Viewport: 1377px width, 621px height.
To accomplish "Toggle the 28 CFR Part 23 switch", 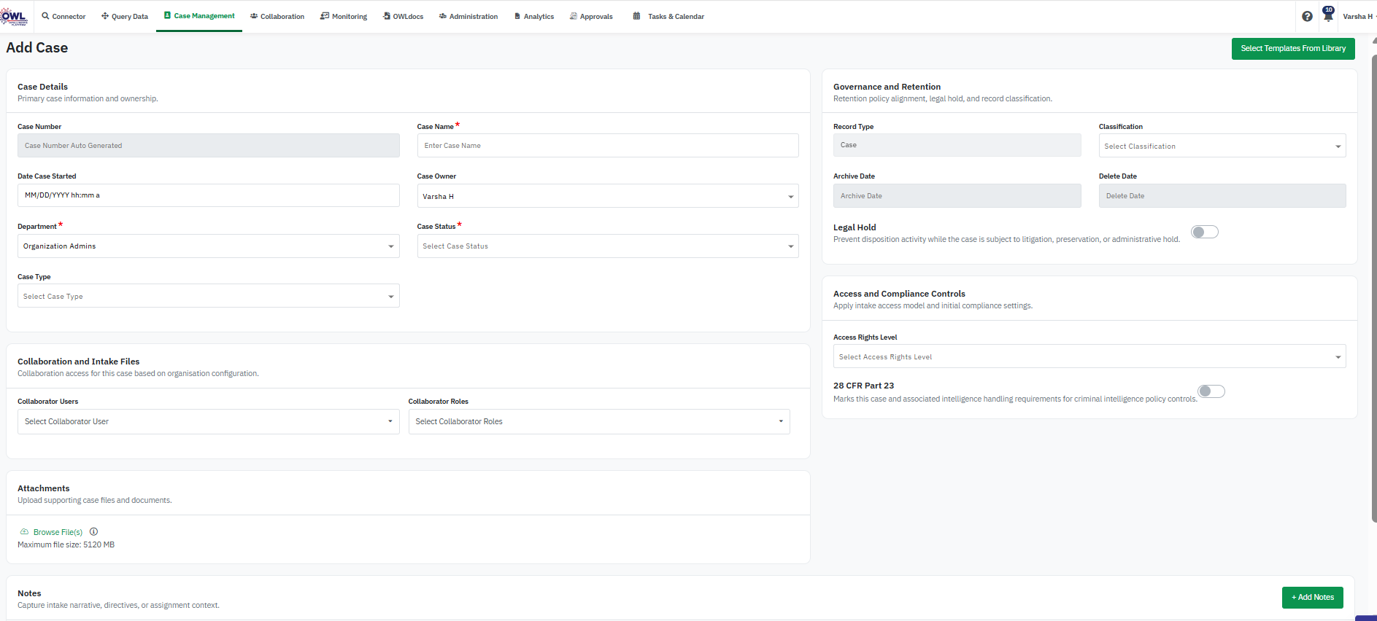I will coord(1211,391).
